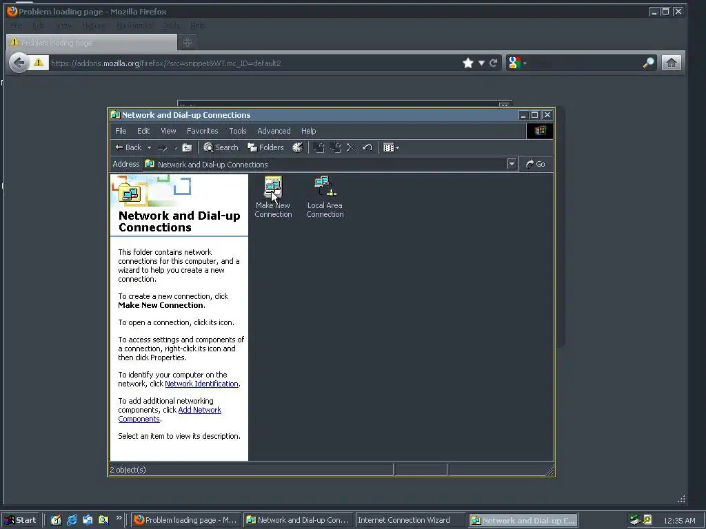Click the first Quick Launch icon next to Start

click(56, 520)
